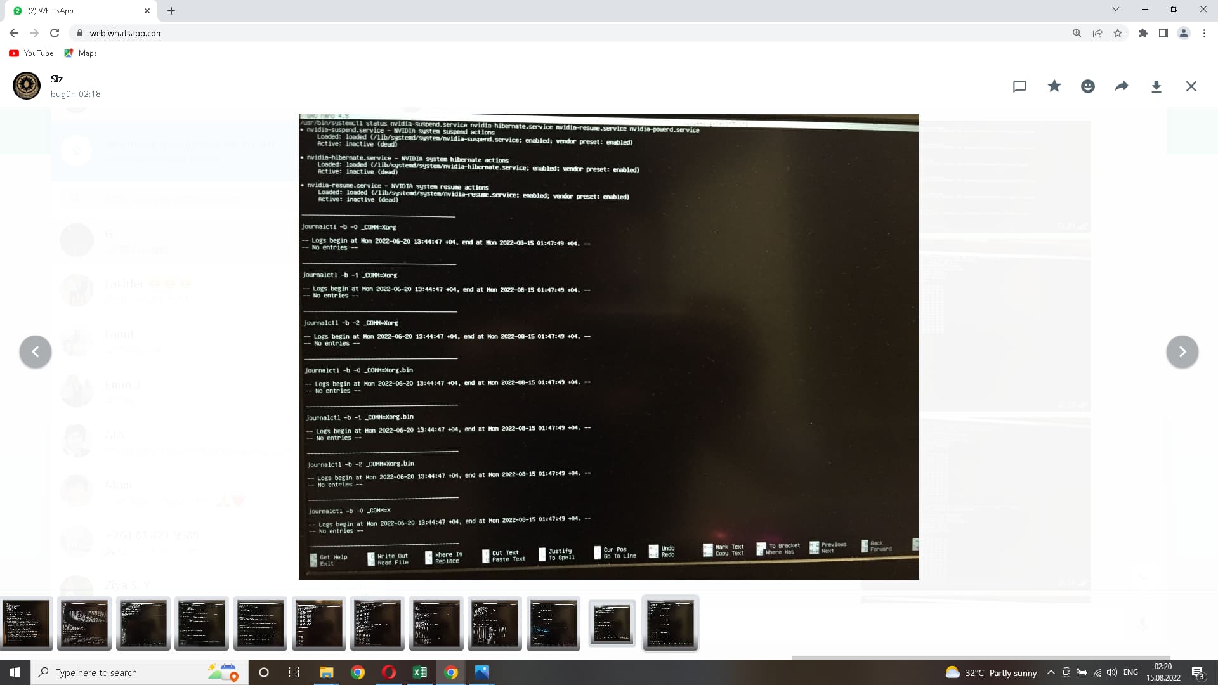1218x685 pixels.
Task: Close the media viewer
Action: pyautogui.click(x=1191, y=86)
